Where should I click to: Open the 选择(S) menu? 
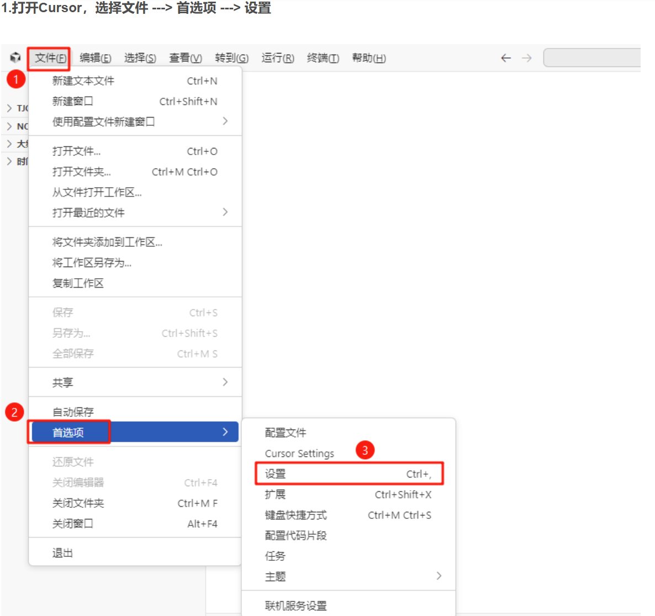[x=140, y=58]
